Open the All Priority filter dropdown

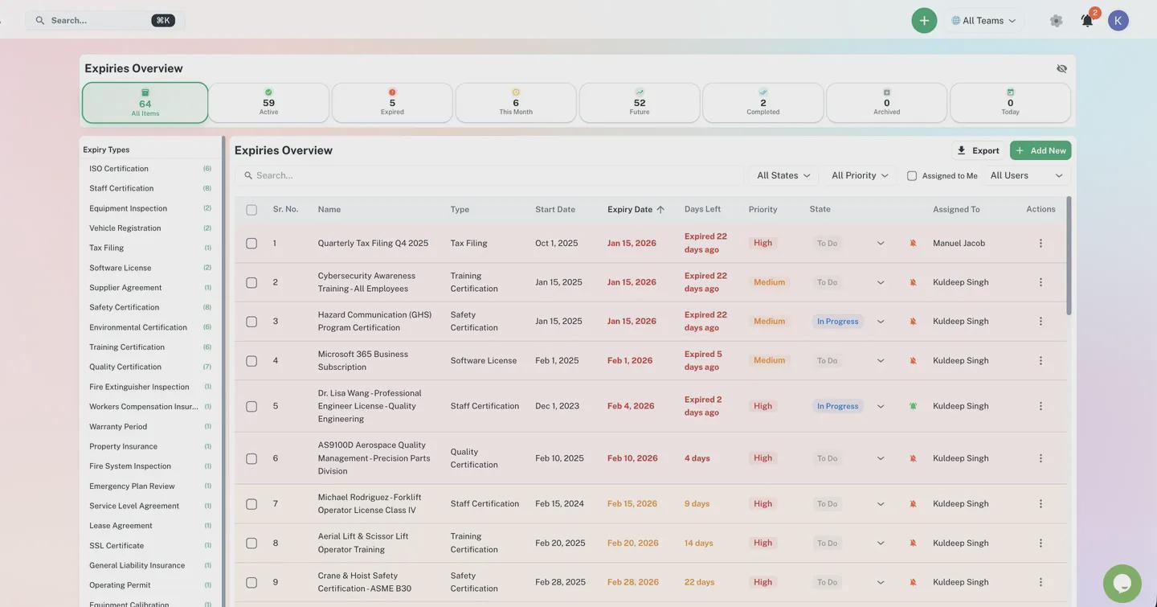coord(860,175)
